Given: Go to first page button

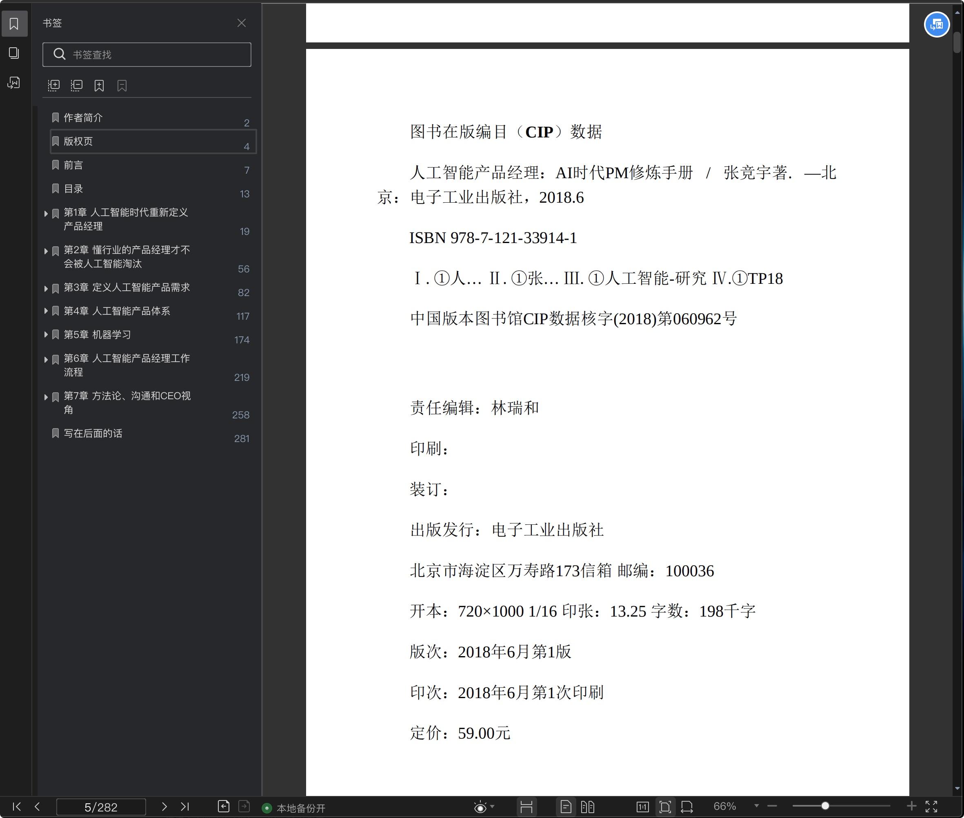Looking at the screenshot, I should point(17,807).
